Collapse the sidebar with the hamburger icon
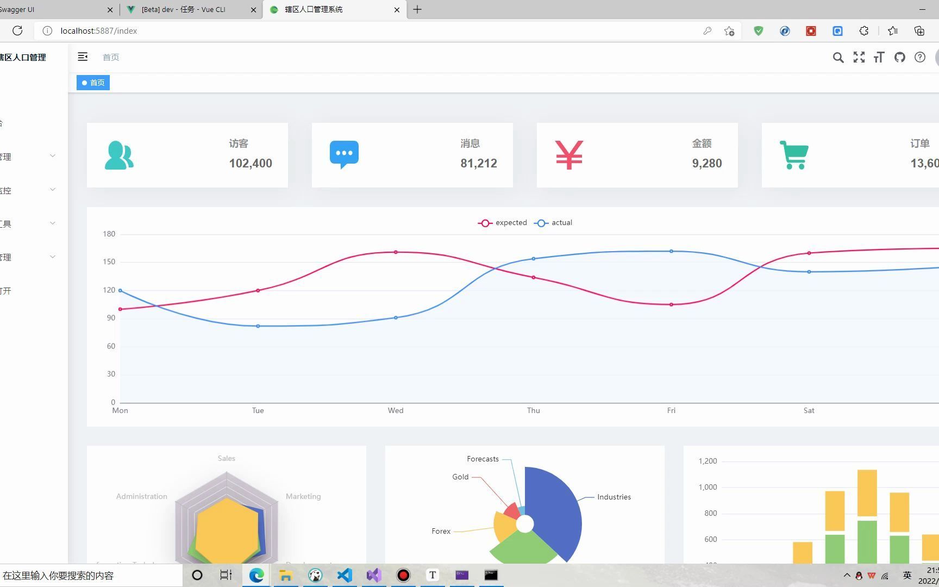Viewport: 939px width, 587px height. [x=83, y=57]
